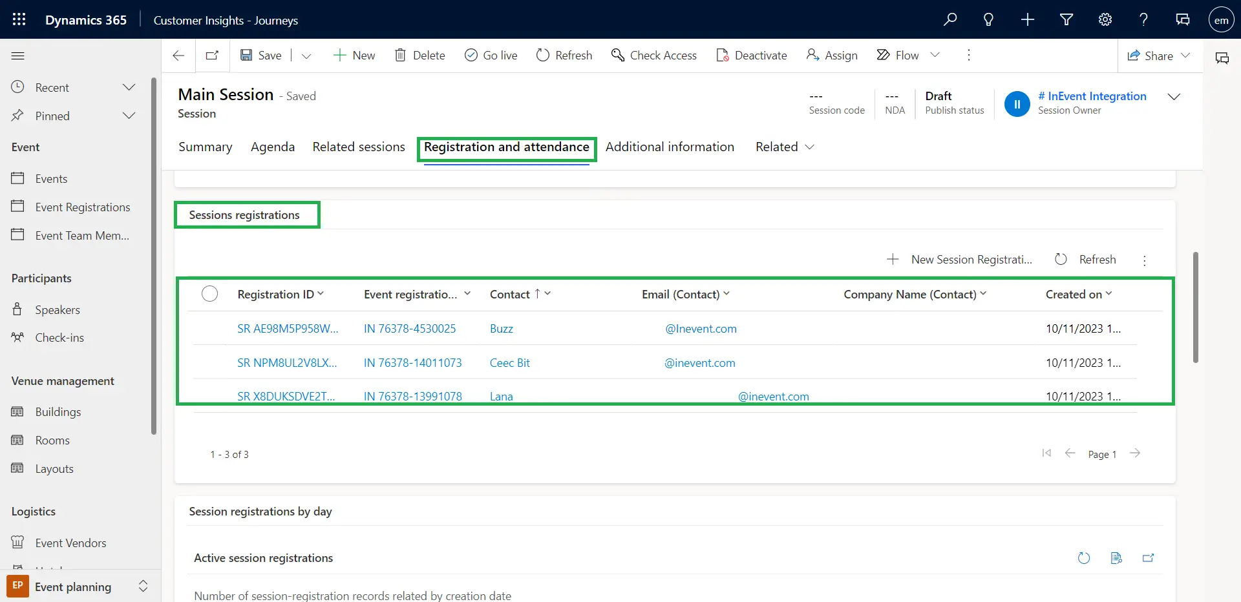Expand the Save options dropdown arrow

306,56
